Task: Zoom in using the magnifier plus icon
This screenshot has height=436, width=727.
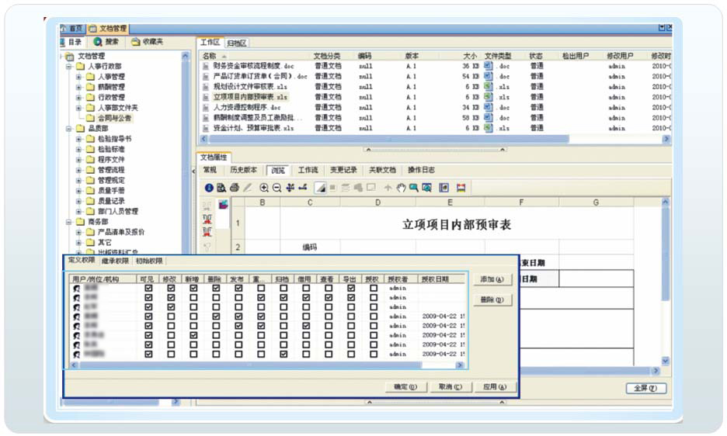Action: click(264, 188)
